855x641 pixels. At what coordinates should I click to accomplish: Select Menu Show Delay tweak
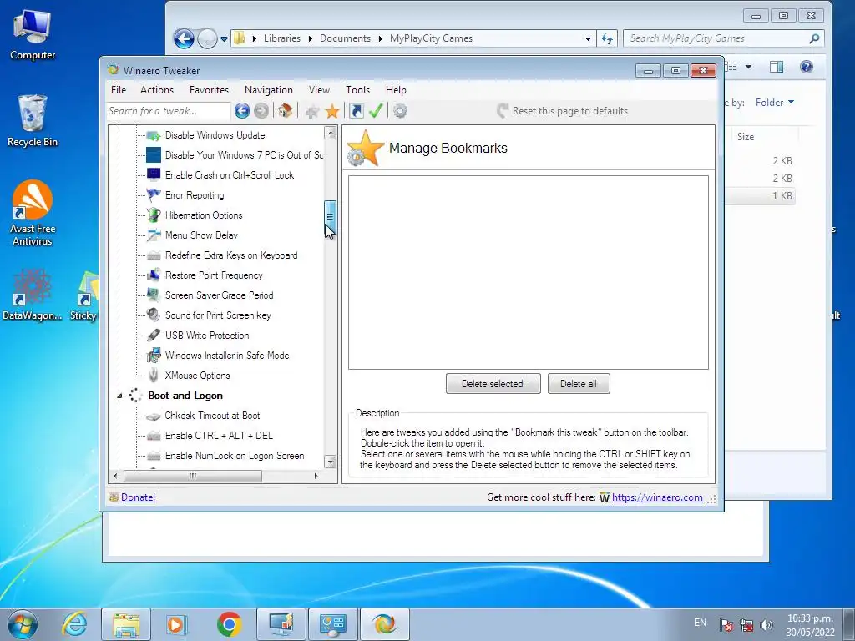201,235
